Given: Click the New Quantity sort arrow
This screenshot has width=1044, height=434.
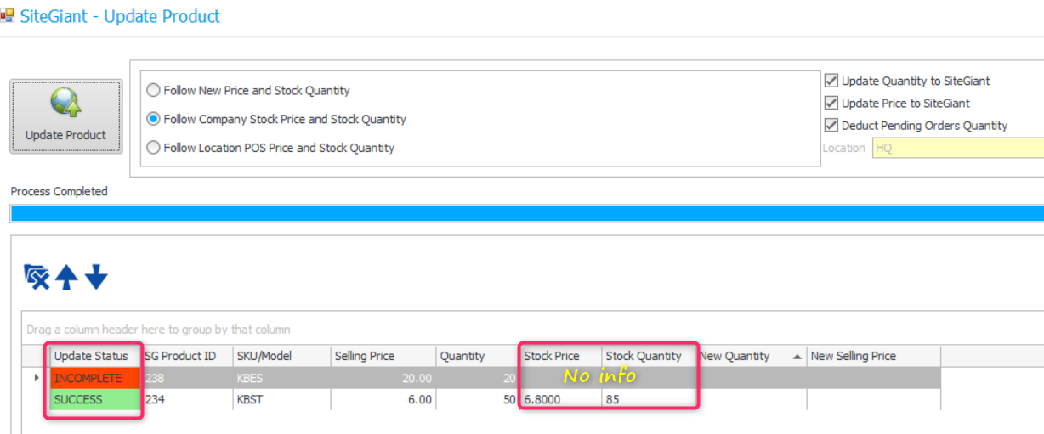Looking at the screenshot, I should click(x=797, y=357).
